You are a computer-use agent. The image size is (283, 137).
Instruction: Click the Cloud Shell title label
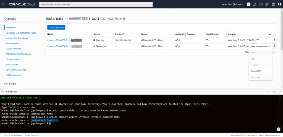12,92
